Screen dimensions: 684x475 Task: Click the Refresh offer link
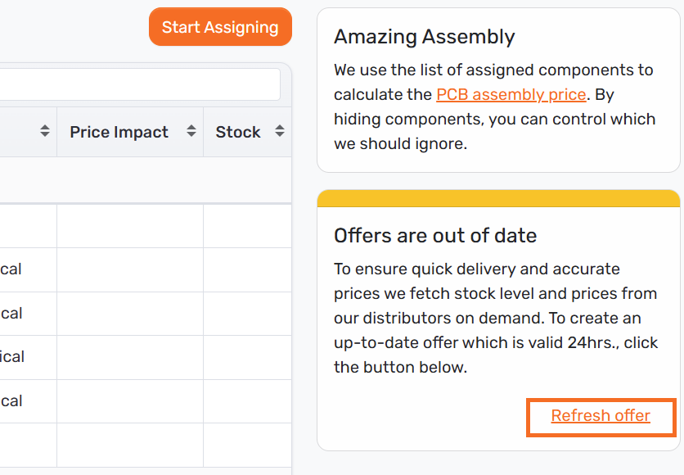[x=601, y=416]
